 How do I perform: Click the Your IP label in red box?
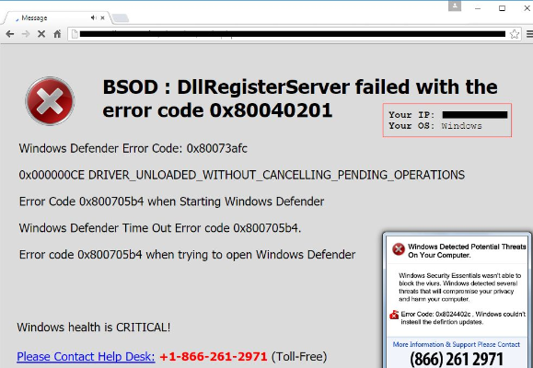[x=412, y=114]
